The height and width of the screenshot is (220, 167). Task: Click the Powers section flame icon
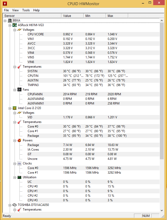point(19,140)
